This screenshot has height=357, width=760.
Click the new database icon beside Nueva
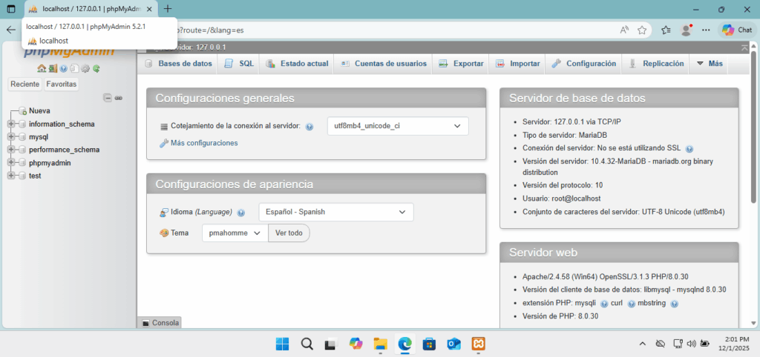coord(22,111)
